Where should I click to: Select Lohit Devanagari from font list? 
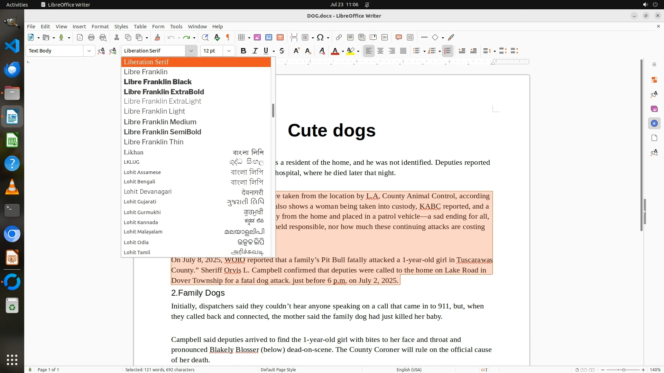148,192
